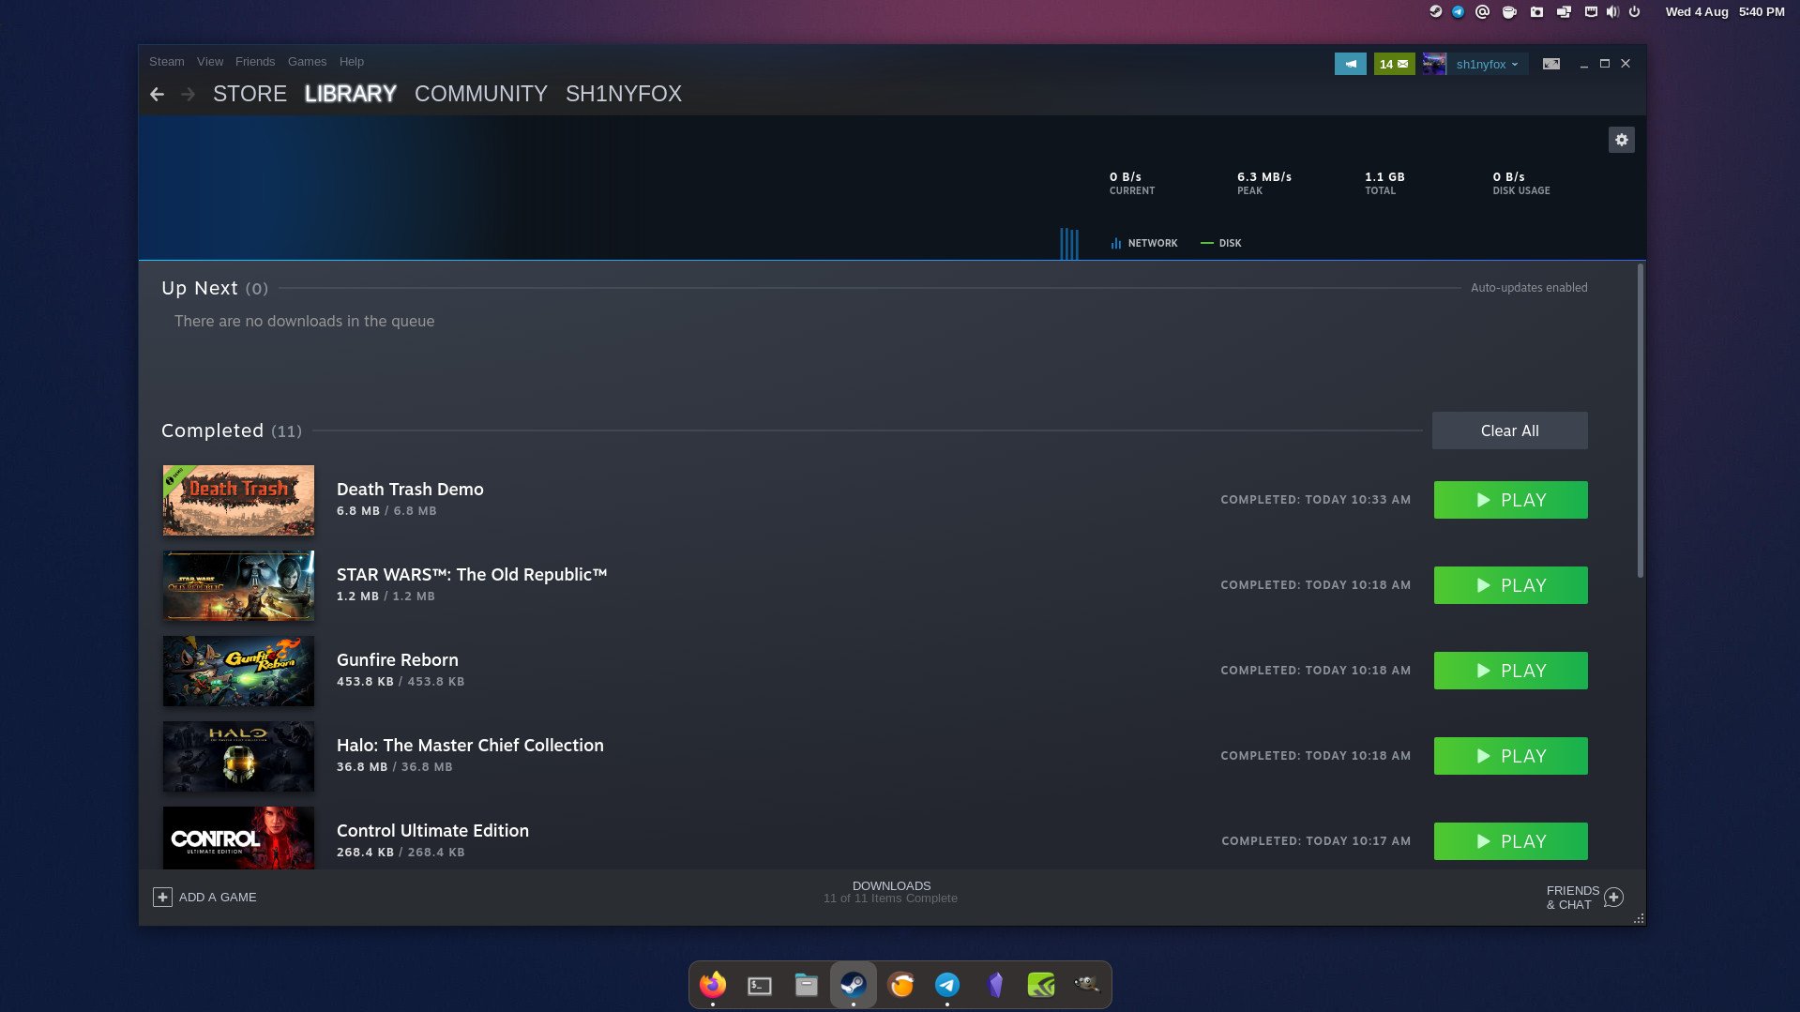1800x1012 pixels.
Task: Open download settings gear
Action: pos(1622,140)
